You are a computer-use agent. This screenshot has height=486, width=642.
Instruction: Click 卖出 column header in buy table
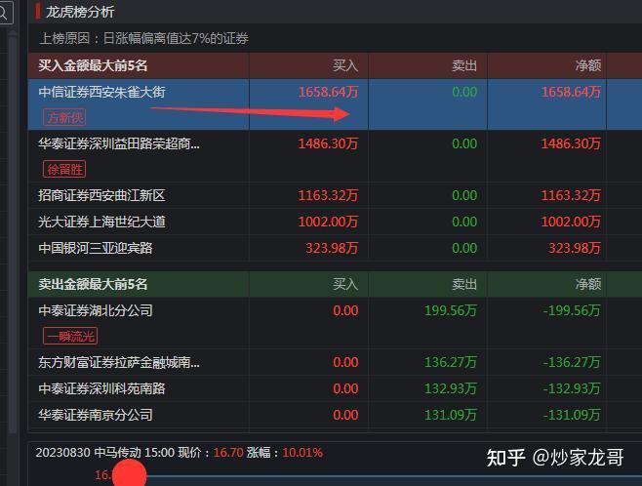[x=464, y=65]
